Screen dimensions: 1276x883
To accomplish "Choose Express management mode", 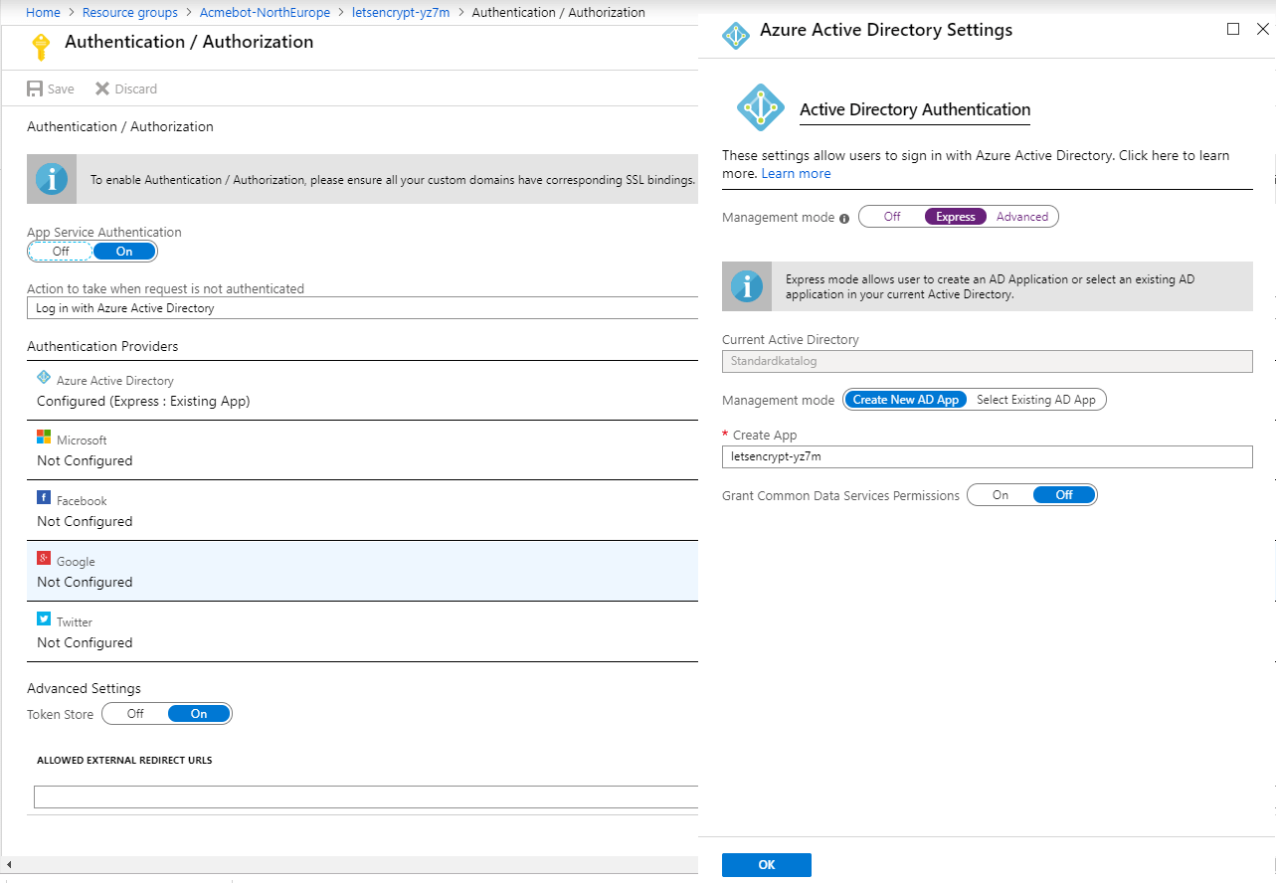I will 956,217.
